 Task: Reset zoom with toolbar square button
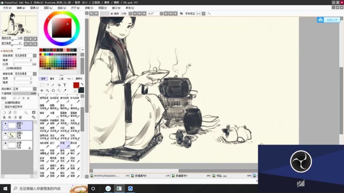(x=144, y=14)
